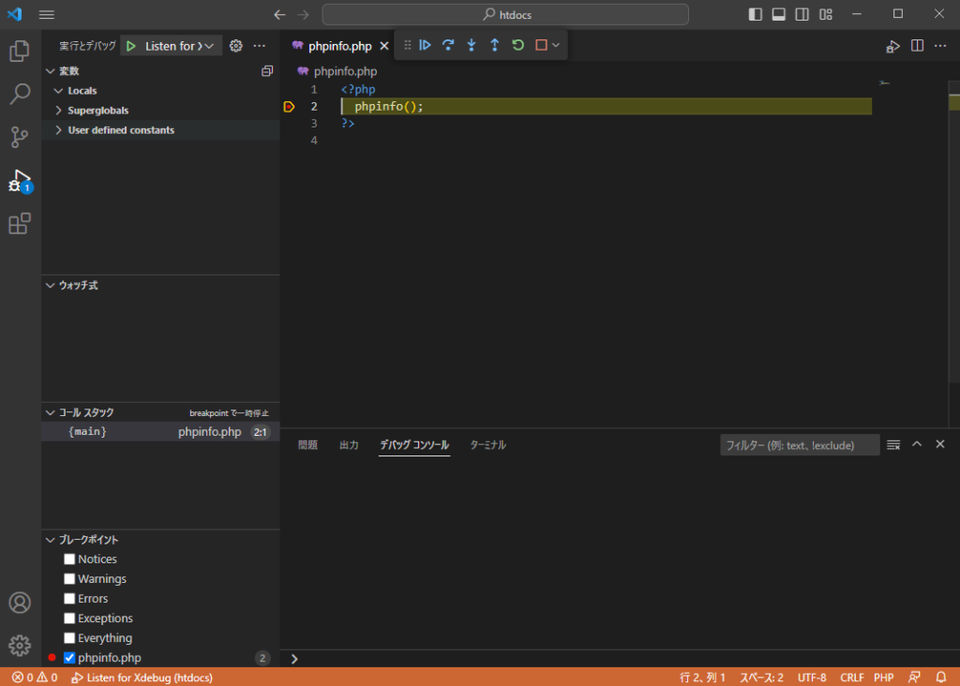Maximize the panel with up chevron
Image resolution: width=960 pixels, height=686 pixels.
pos(917,444)
